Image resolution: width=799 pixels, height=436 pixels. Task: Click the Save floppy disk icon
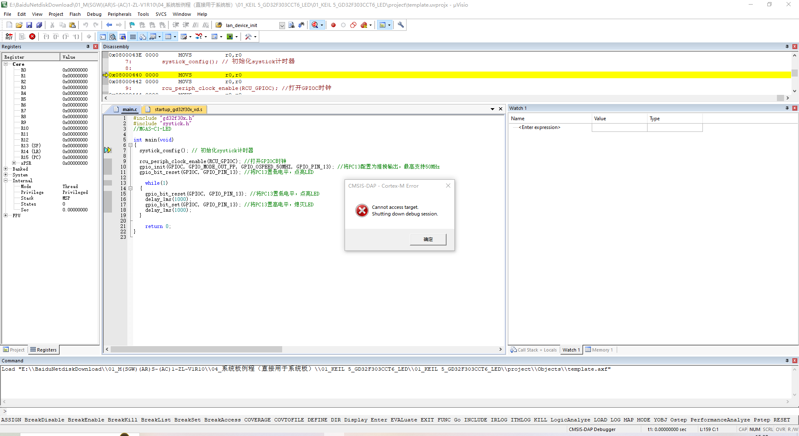(29, 25)
